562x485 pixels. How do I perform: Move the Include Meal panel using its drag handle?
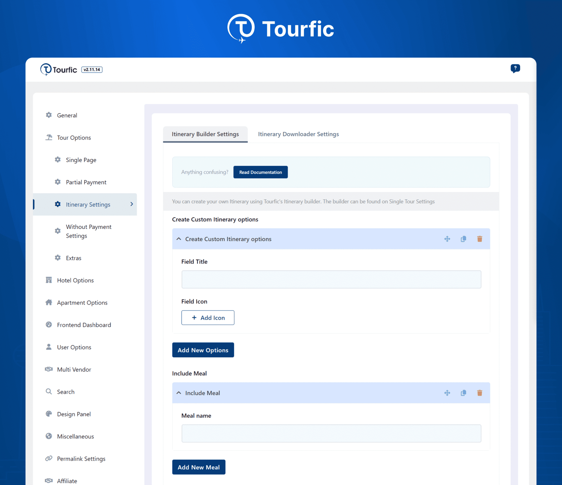447,393
